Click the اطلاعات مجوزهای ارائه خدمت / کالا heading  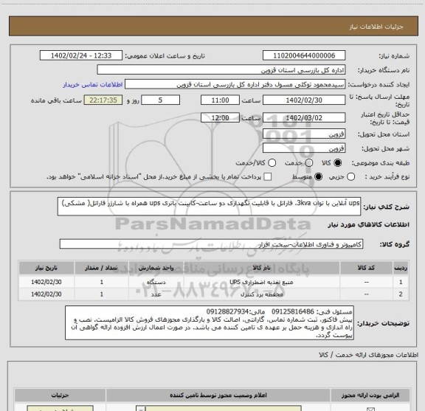point(369,355)
